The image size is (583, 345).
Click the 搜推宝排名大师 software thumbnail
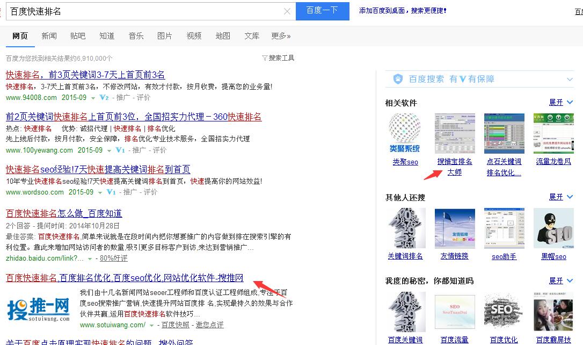[455, 134]
